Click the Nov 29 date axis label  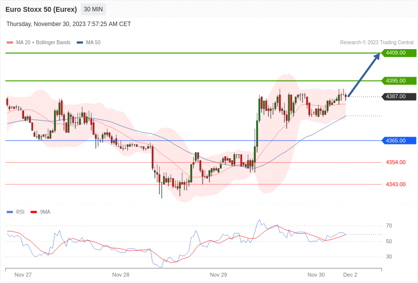tap(218, 275)
